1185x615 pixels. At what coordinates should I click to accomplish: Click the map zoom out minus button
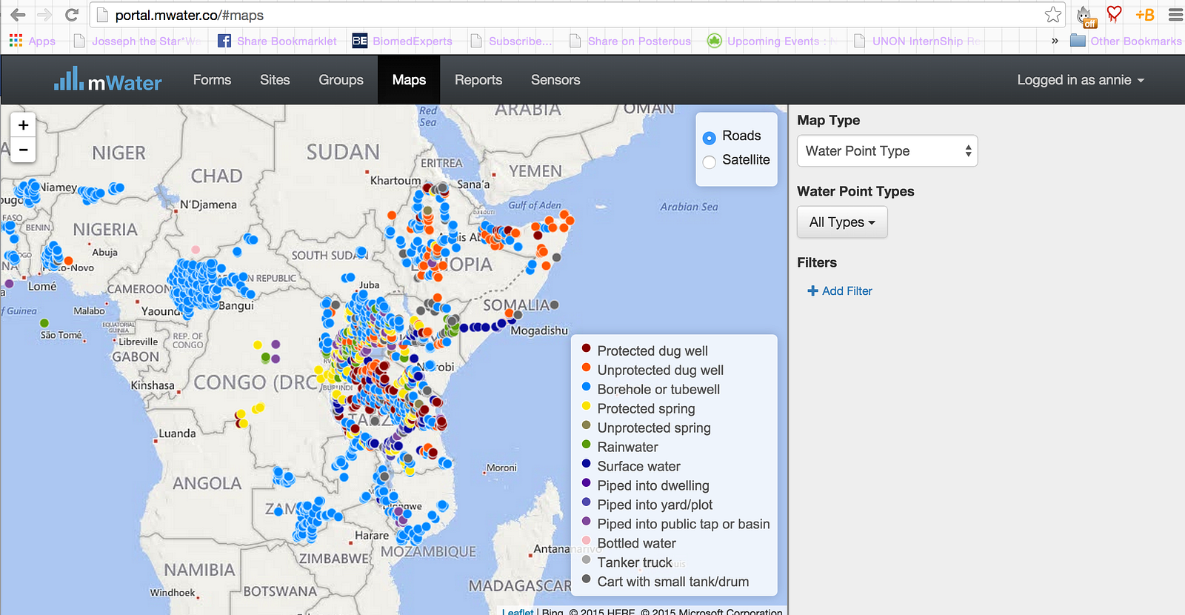click(x=24, y=150)
